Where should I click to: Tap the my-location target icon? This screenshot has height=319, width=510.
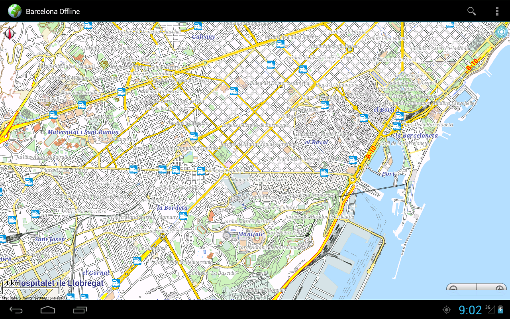point(501,32)
